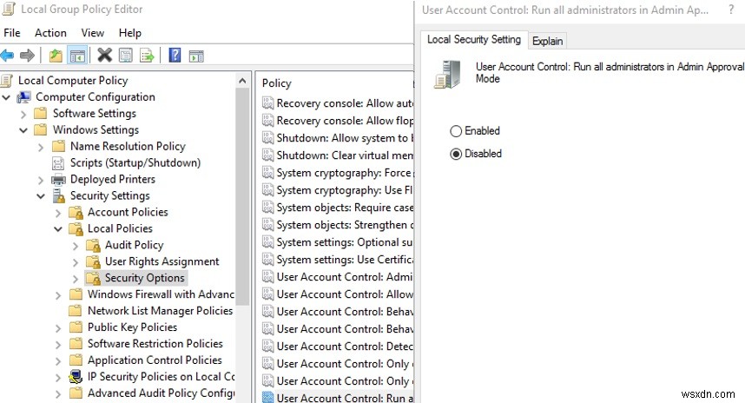
Task: Collapse the Security Settings node
Action: coord(41,196)
